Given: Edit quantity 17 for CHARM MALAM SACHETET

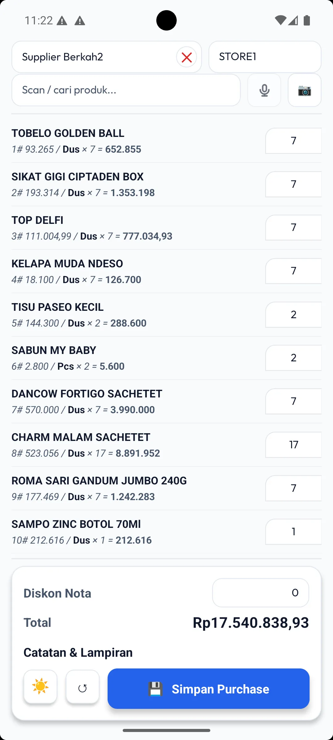Looking at the screenshot, I should (x=293, y=445).
